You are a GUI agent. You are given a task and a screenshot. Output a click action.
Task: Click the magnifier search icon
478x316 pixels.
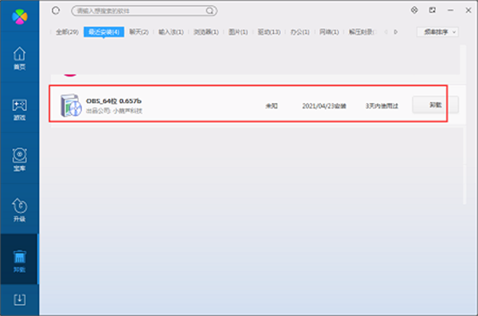click(210, 11)
